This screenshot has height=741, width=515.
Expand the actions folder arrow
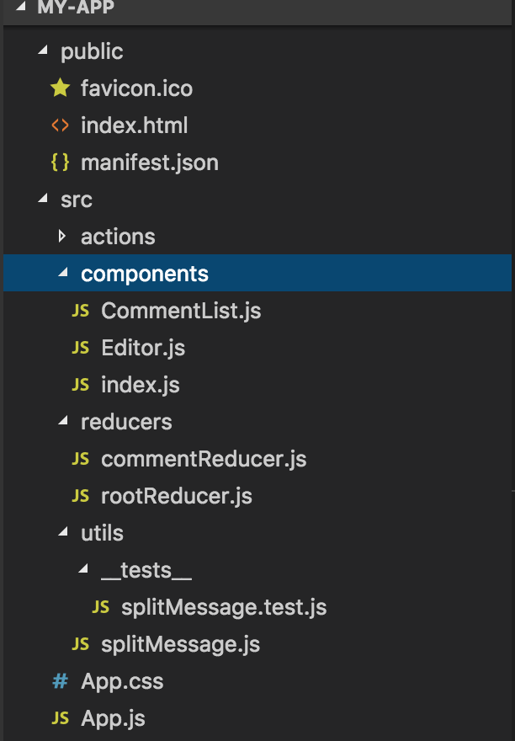(x=61, y=237)
